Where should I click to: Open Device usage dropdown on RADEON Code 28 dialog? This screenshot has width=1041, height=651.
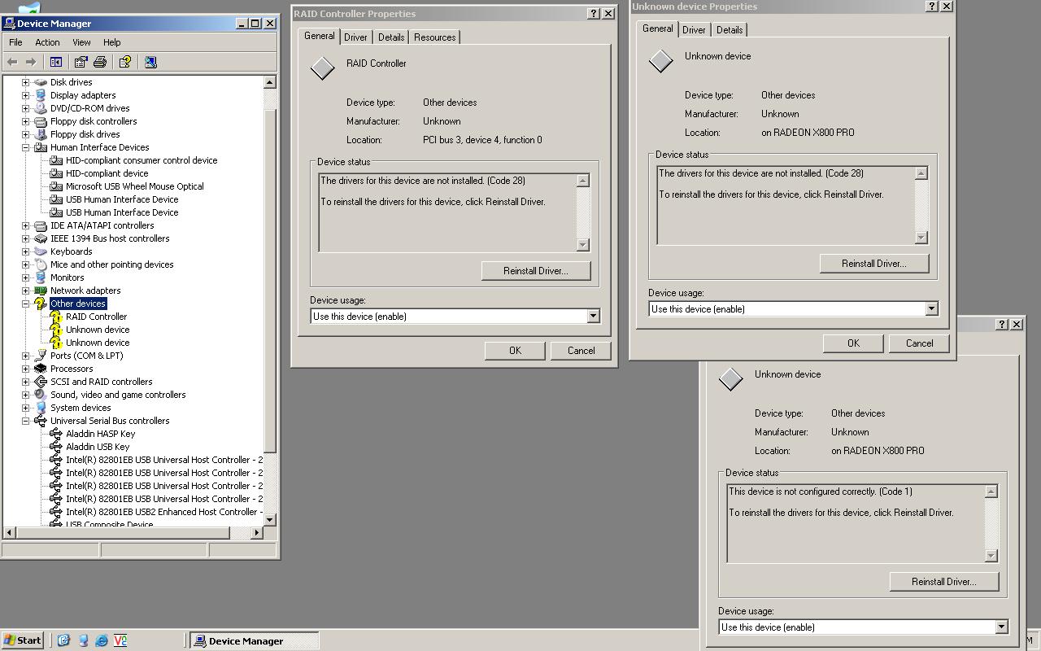(931, 309)
